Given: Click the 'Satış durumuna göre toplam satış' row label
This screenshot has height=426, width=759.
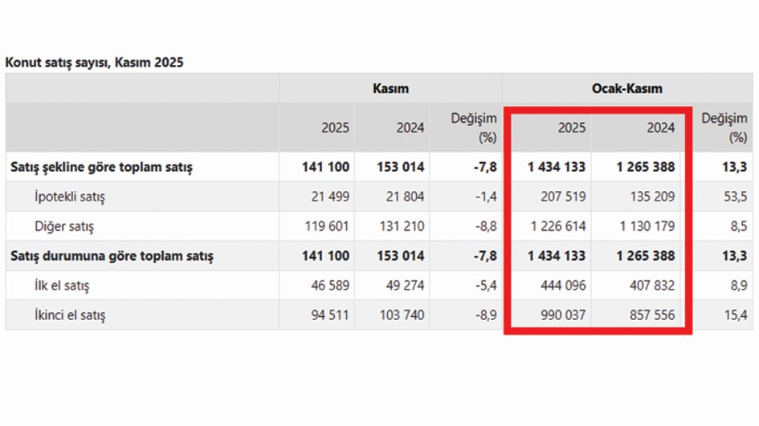Looking at the screenshot, I should click(111, 256).
